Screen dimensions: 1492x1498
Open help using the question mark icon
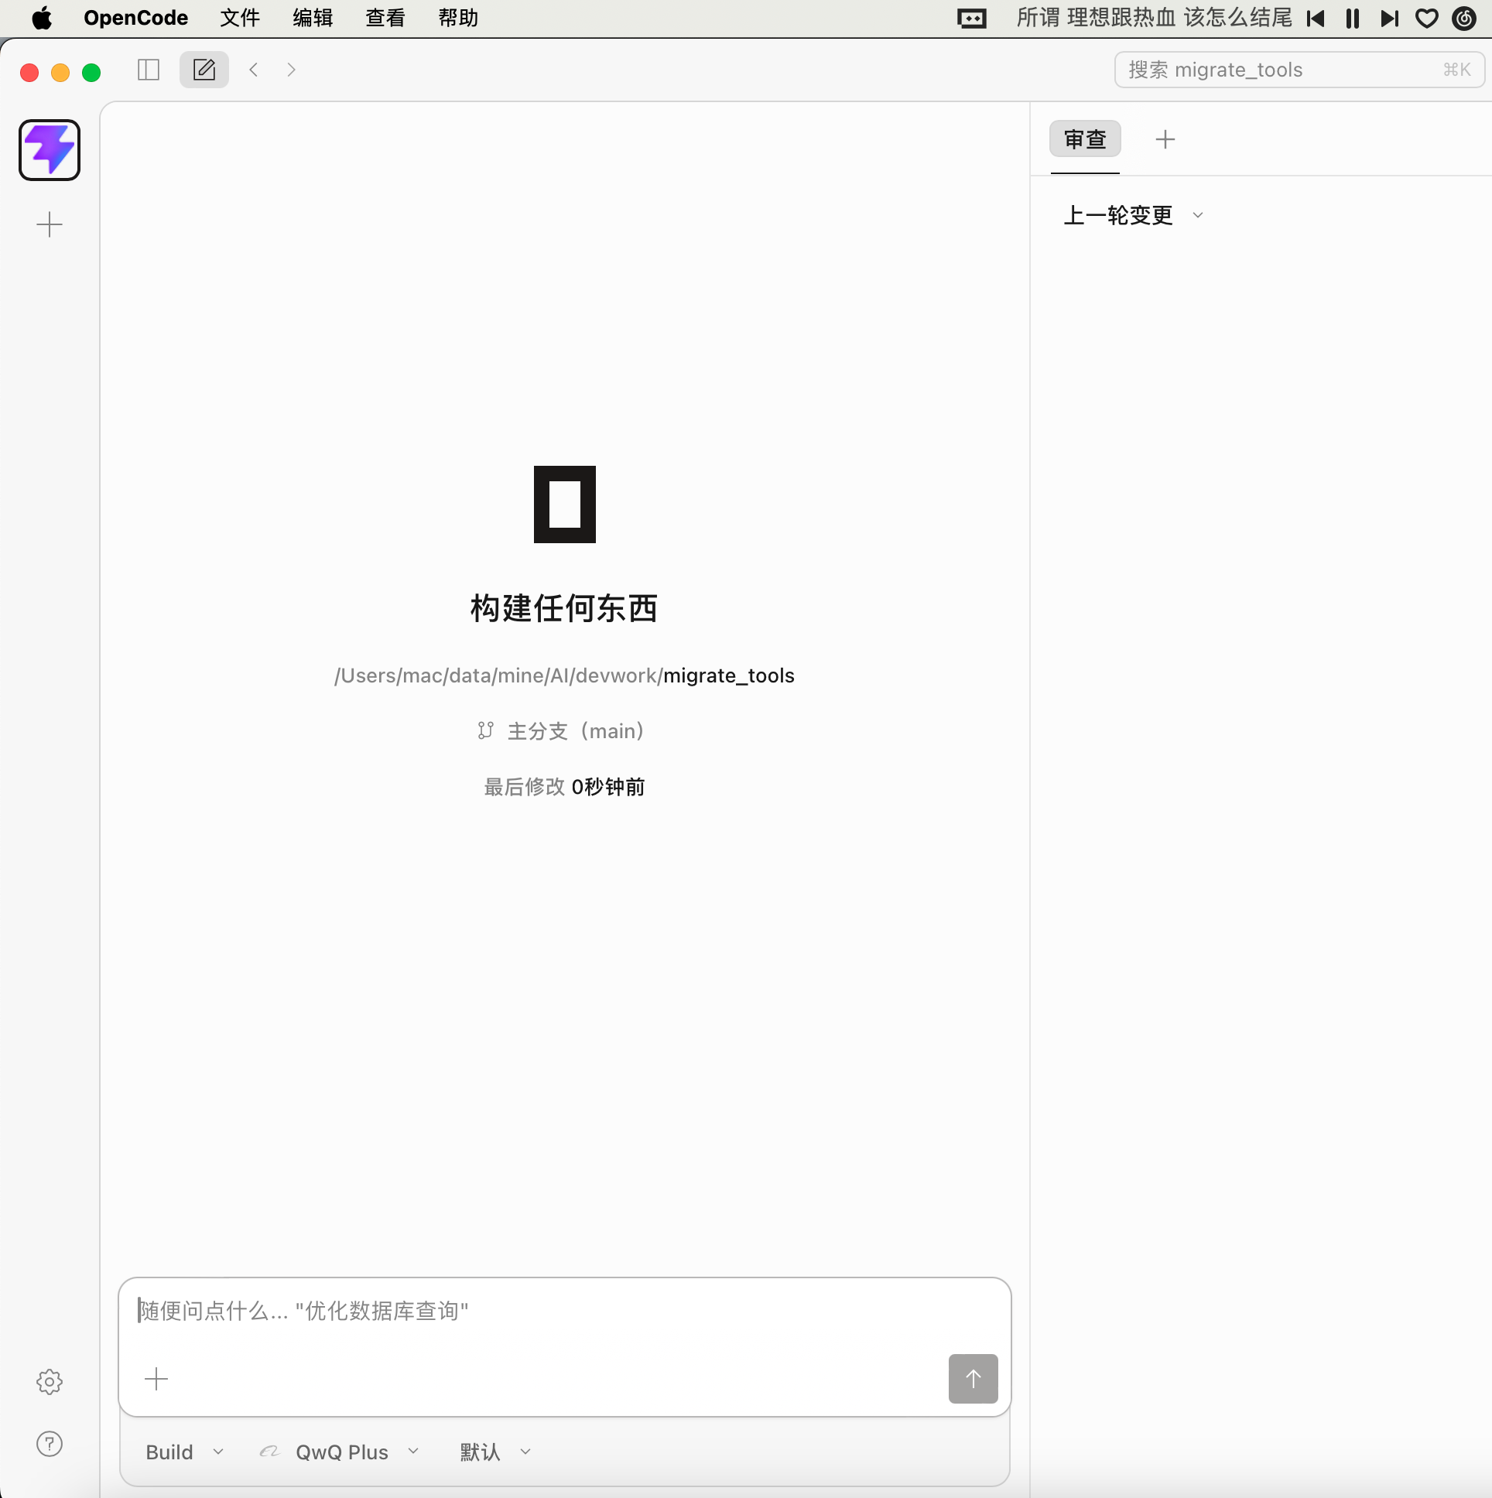[49, 1444]
